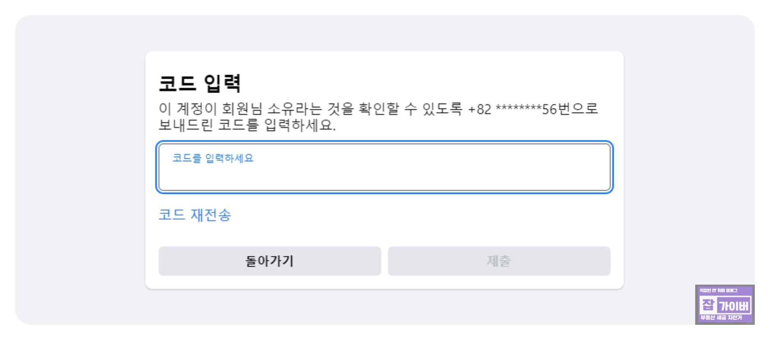770x340 pixels.
Task: Click the purple 잡 square in the logo
Action: (708, 306)
